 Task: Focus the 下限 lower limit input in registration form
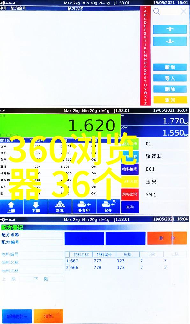tap(56, 279)
